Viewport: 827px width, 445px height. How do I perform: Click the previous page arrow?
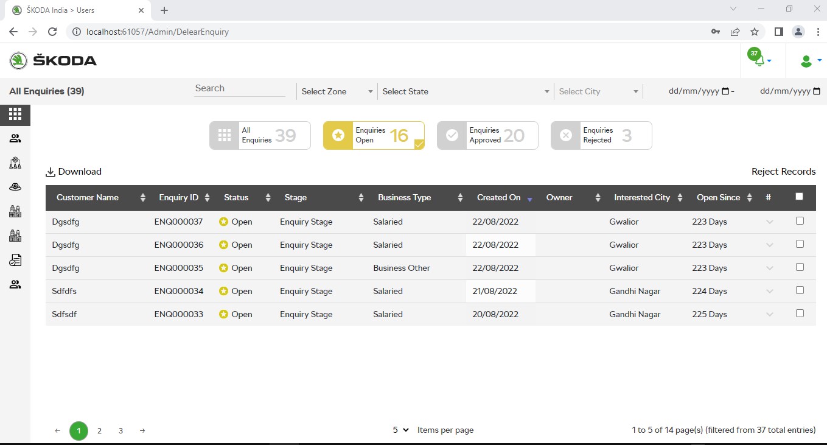pyautogui.click(x=58, y=431)
